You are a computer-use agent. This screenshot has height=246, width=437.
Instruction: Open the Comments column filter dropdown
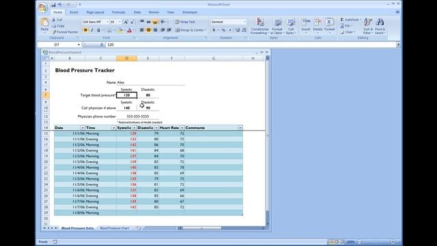click(x=240, y=128)
